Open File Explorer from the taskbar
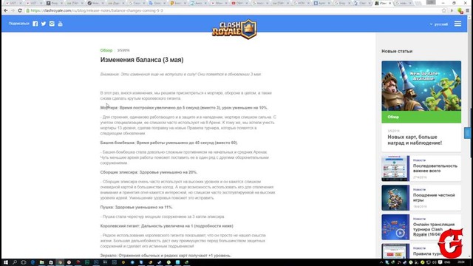Screen dimensions: 473x266 click(41, 262)
